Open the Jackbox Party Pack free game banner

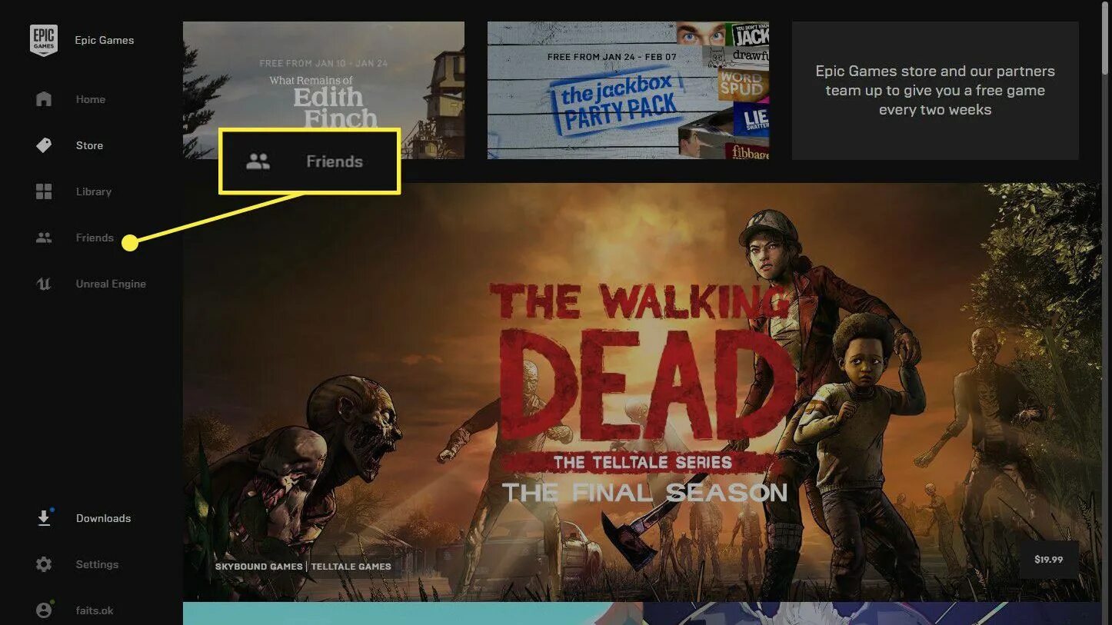[x=628, y=90]
